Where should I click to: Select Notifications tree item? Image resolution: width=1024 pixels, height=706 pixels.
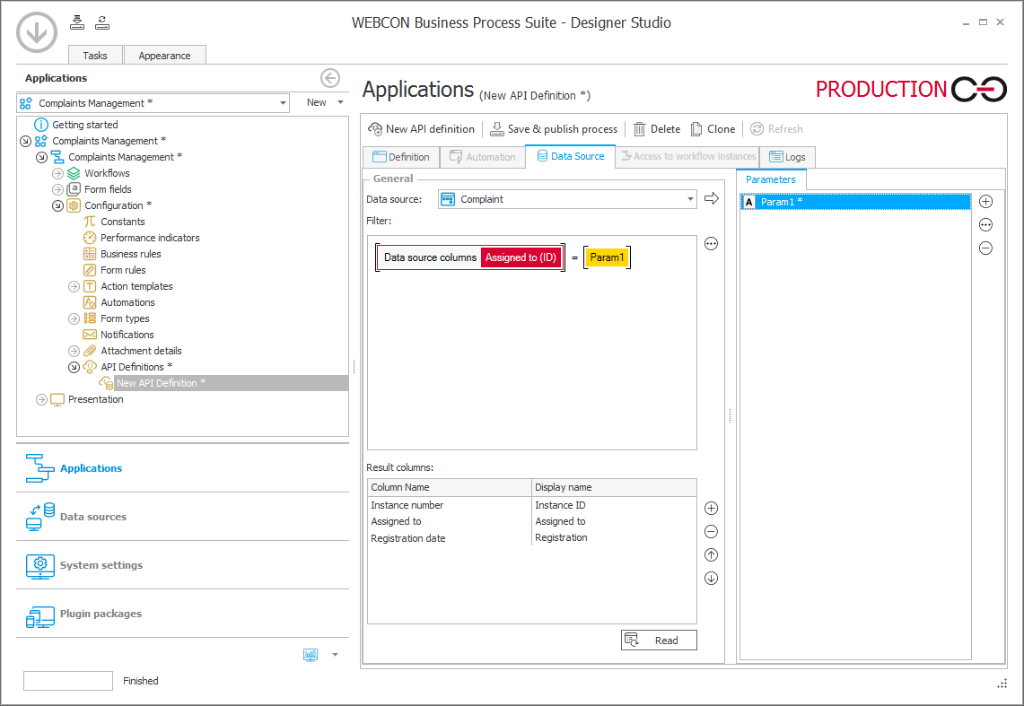pyautogui.click(x=127, y=335)
